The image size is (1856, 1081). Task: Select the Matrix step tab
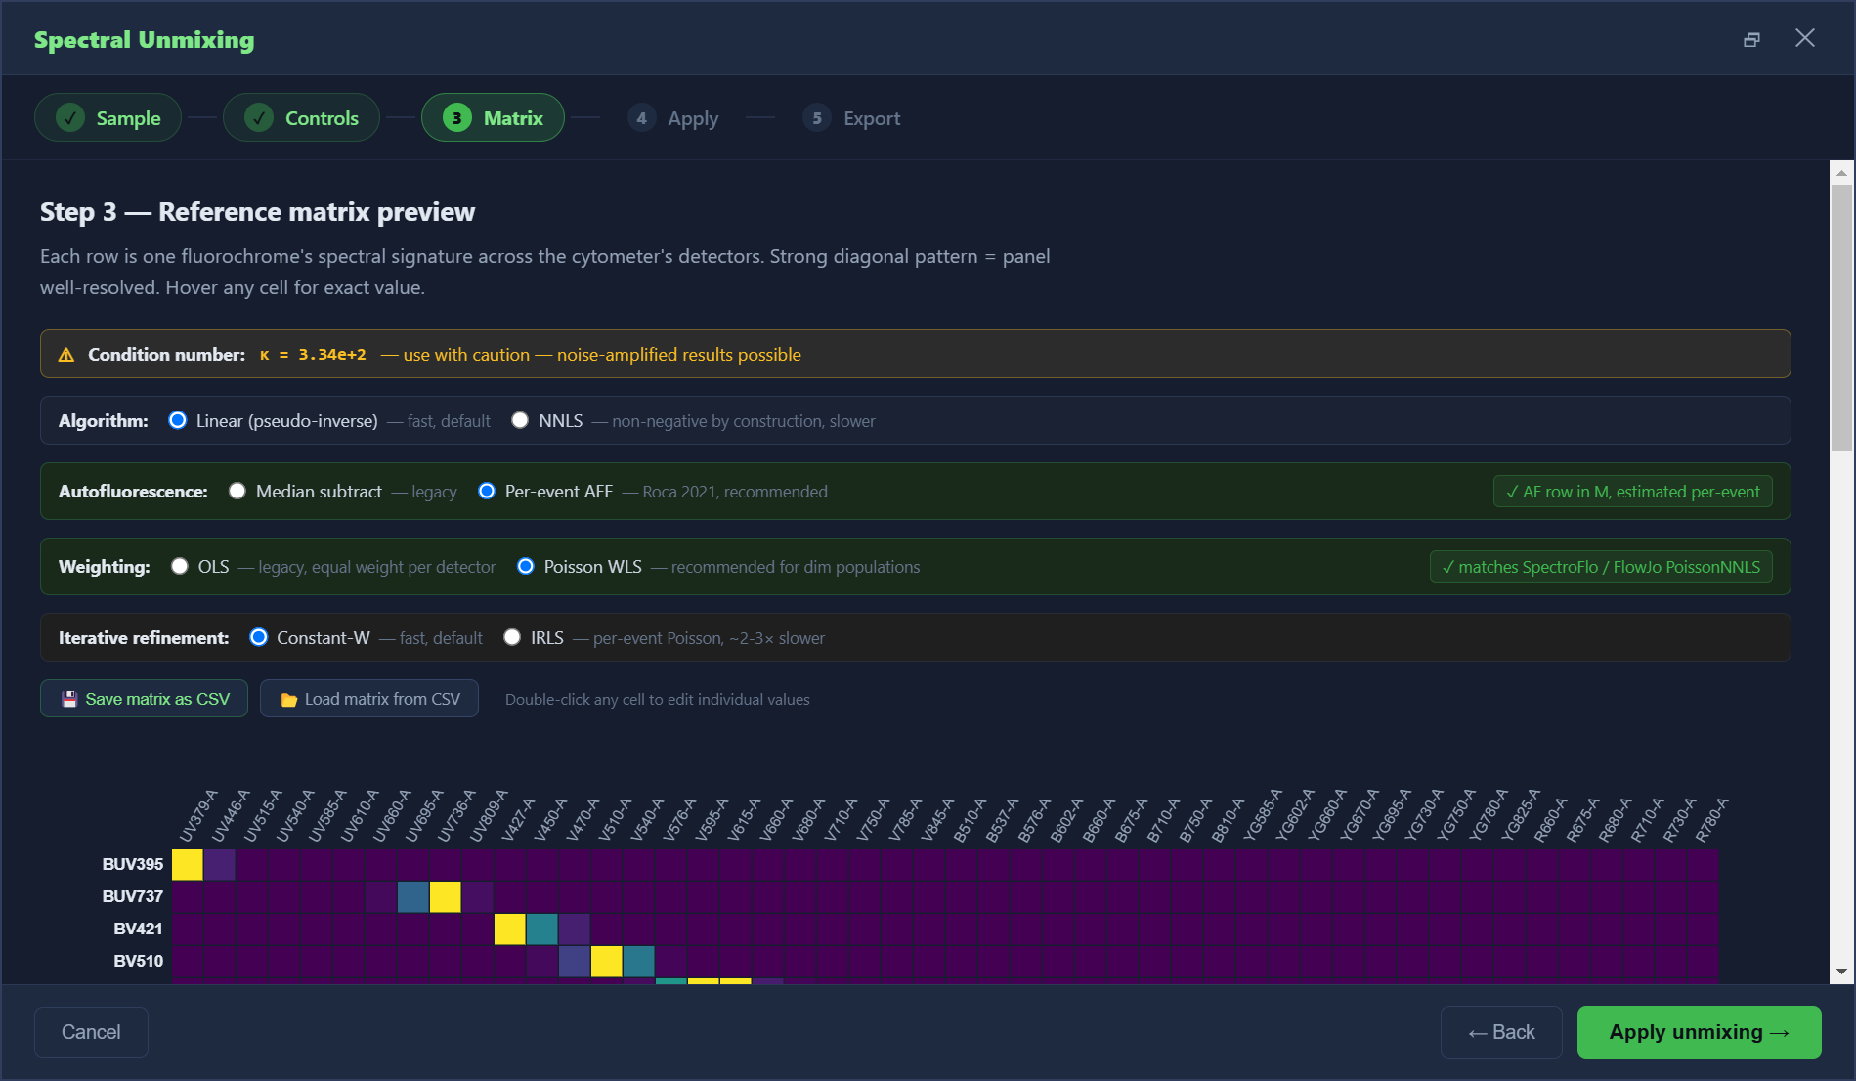493,117
